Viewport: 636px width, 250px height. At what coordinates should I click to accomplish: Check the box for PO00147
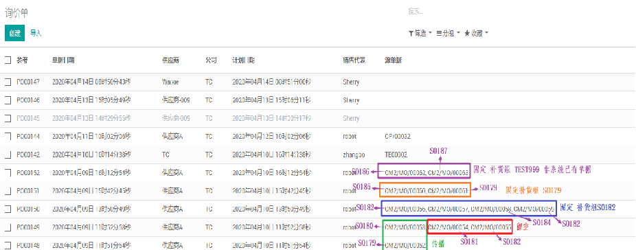click(x=8, y=82)
